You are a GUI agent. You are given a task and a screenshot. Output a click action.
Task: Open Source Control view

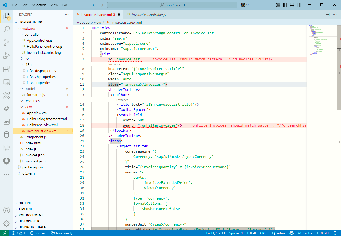pos(7,43)
